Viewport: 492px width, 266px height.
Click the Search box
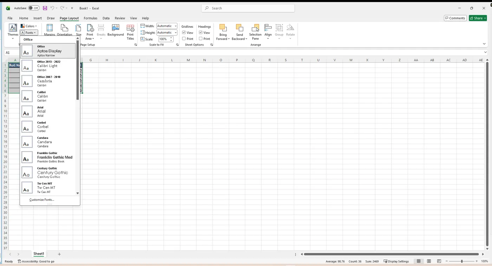tap(248, 8)
